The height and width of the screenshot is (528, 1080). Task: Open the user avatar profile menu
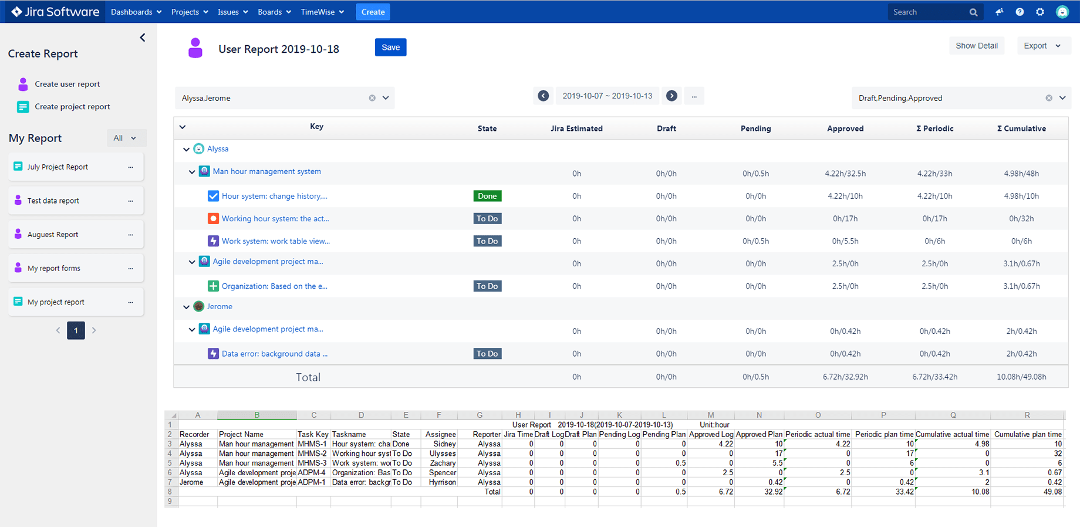[x=1062, y=12]
